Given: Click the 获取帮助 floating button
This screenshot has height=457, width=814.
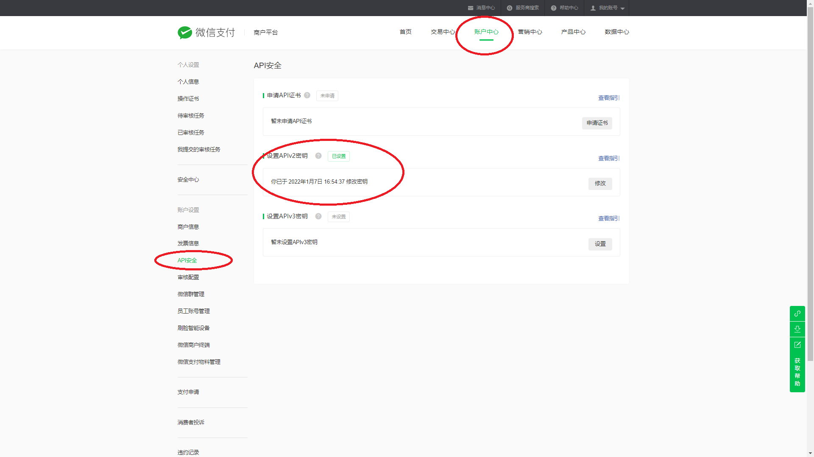Looking at the screenshot, I should click(797, 372).
